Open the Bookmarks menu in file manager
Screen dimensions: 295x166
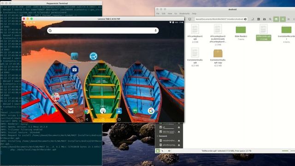pos(184,13)
